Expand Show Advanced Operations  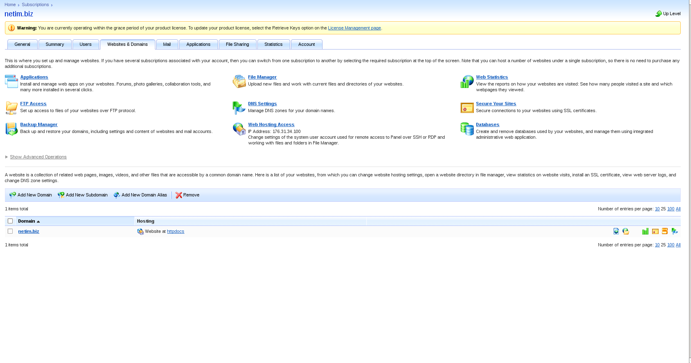click(38, 157)
